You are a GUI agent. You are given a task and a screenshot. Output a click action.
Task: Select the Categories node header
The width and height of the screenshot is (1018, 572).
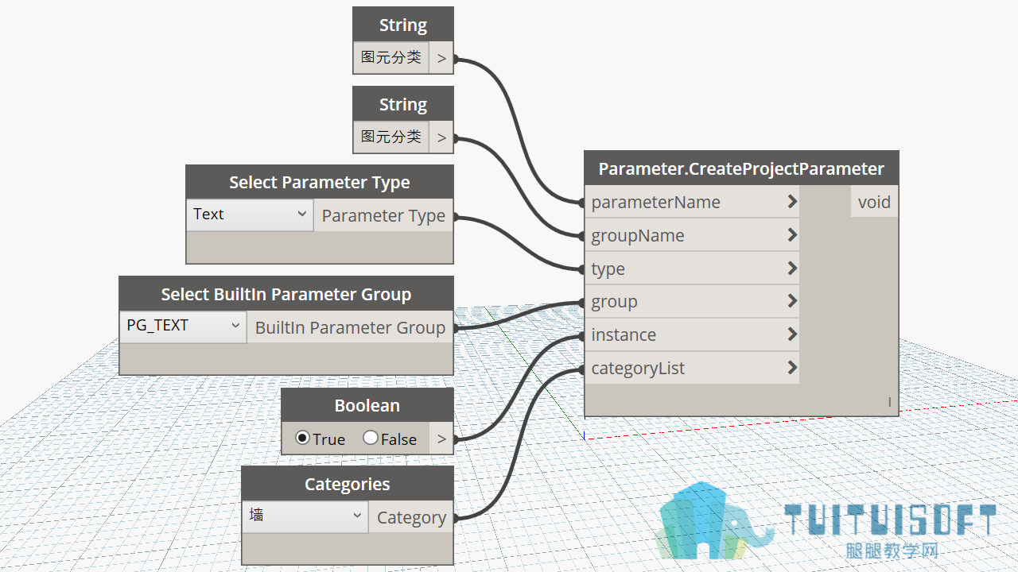coord(348,484)
